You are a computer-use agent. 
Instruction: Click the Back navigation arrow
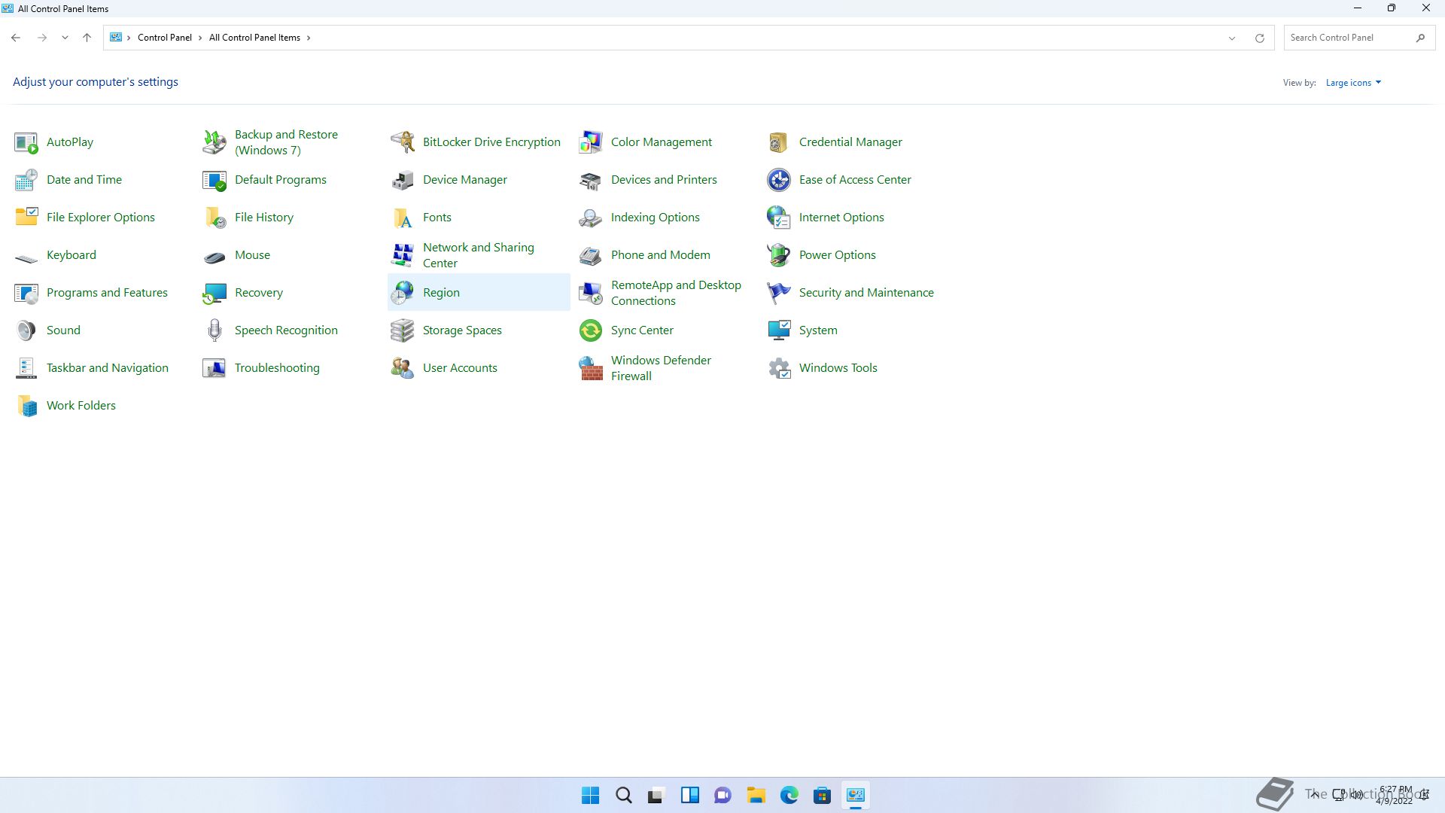point(16,38)
